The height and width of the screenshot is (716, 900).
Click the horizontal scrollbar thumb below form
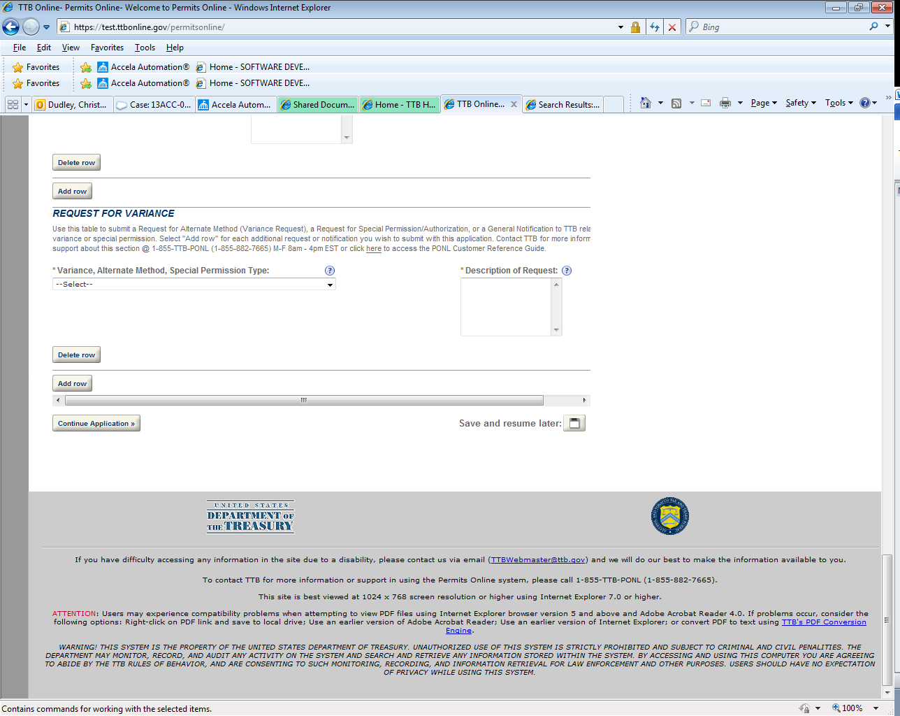[304, 401]
